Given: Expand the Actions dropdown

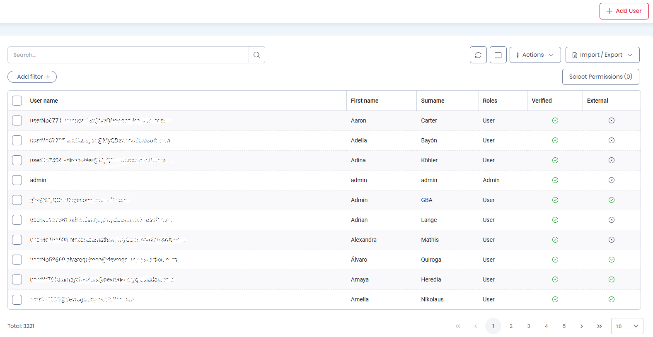Looking at the screenshot, I should pyautogui.click(x=535, y=55).
